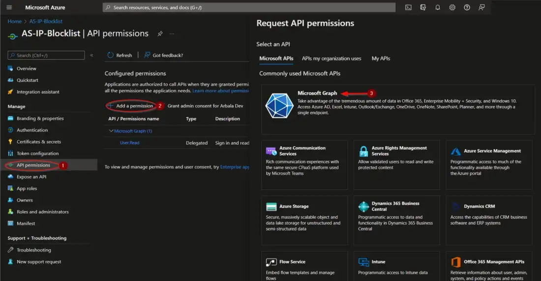Switch to the My APIs tab
541x281 pixels.
point(381,58)
